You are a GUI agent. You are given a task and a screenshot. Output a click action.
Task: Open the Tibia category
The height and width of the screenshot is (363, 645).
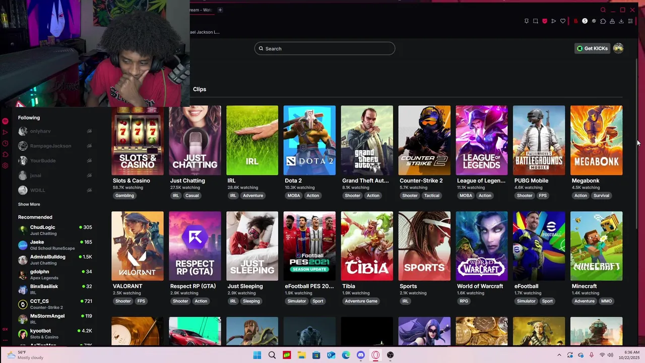pyautogui.click(x=367, y=246)
